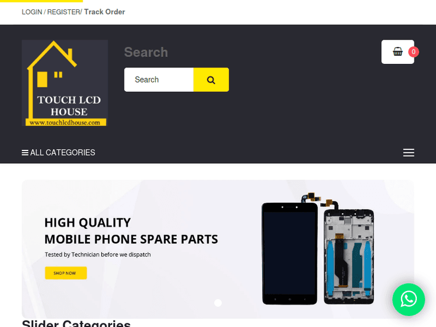436x327 pixels.
Task: Click the banner headline Mobile Phone Spare Parts
Action: click(x=131, y=239)
